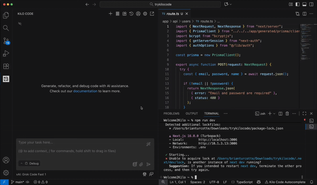Toggle the crossed-eye visibility icon

pyautogui.click(x=20, y=24)
